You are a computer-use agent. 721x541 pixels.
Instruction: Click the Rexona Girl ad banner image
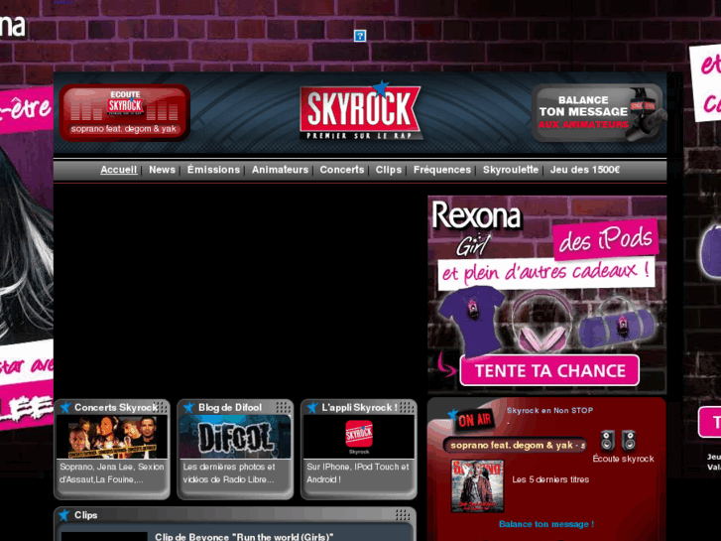546,294
